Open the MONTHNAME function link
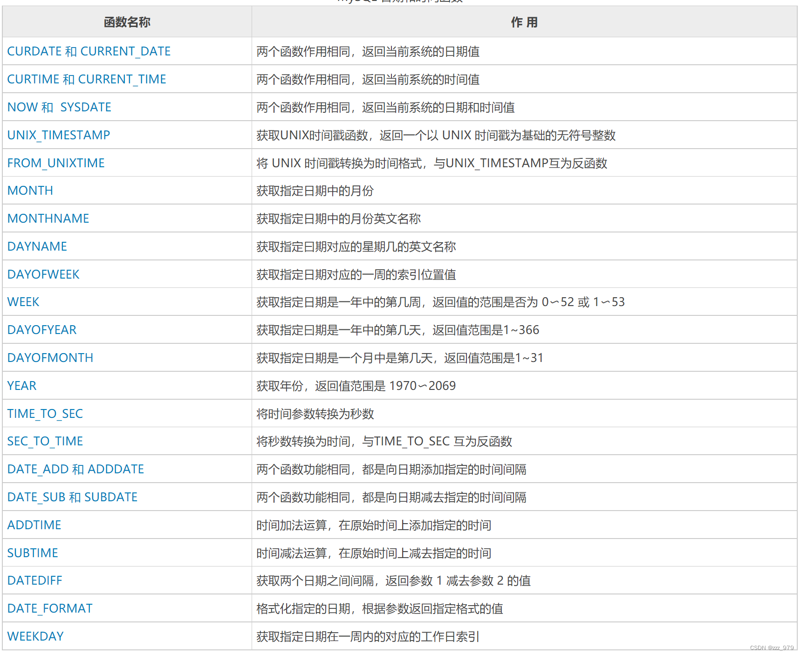801x655 pixels. (x=48, y=218)
